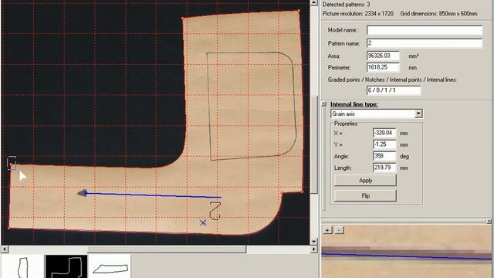Viewport: 494px width, 278px height.
Task: Click the Flip button
Action: 365,195
